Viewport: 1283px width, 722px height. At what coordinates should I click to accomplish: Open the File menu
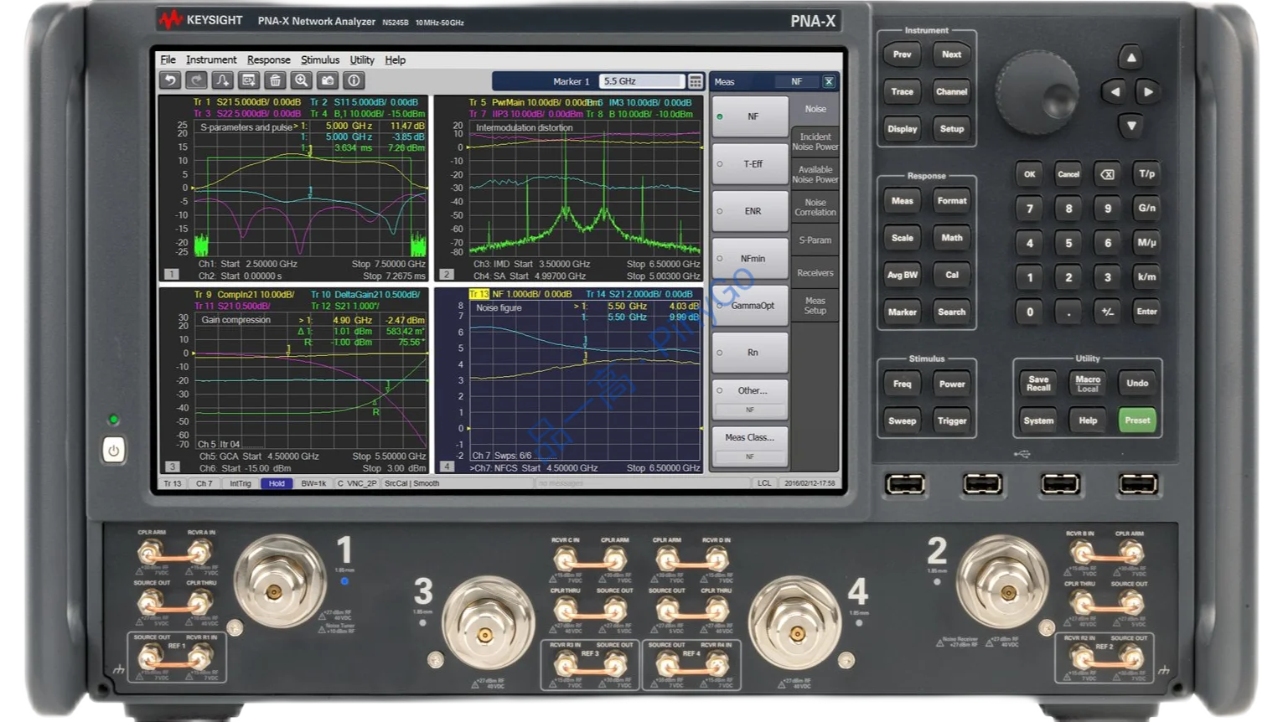click(168, 59)
